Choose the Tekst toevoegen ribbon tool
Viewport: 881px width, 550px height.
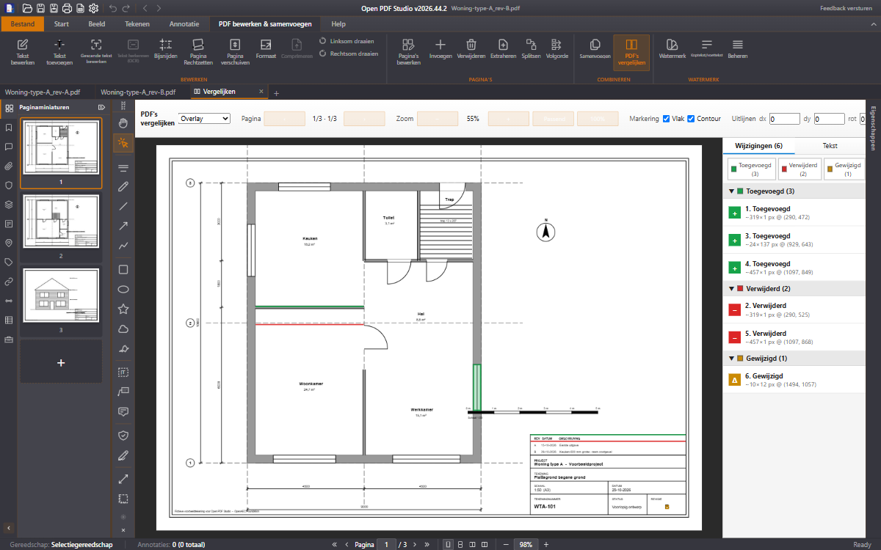click(59, 51)
